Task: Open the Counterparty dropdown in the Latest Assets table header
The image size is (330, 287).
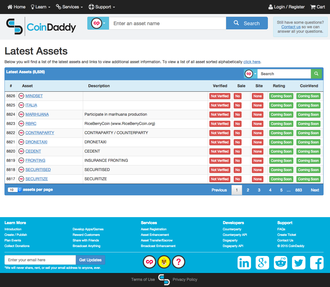Action: point(251,74)
